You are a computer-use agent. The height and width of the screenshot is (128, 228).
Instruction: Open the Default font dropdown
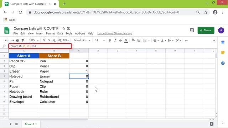coord(82,40)
